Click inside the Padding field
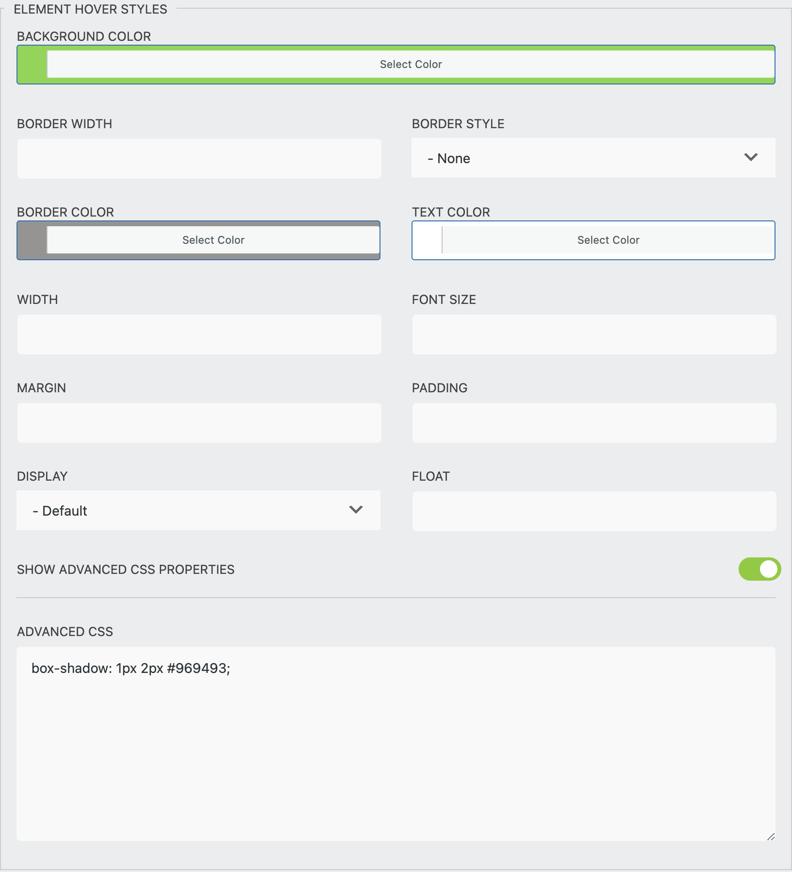 594,422
